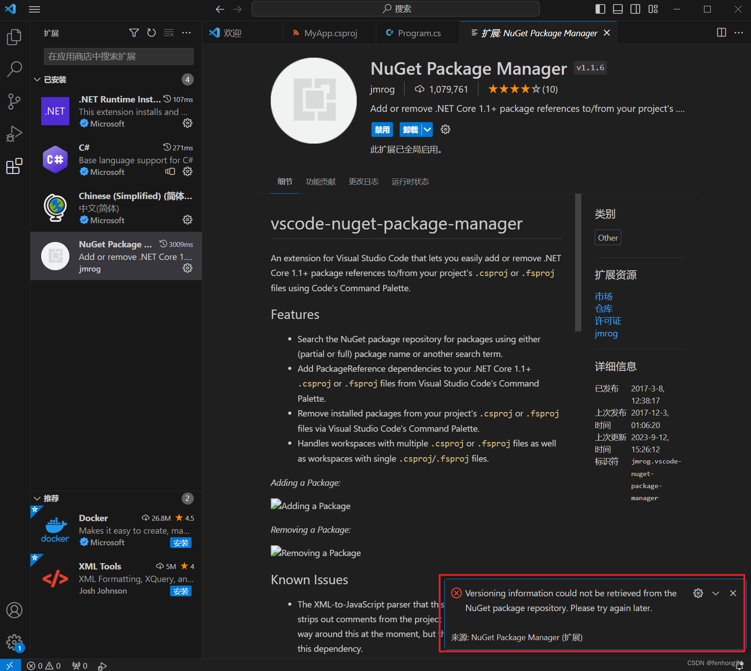Toggle the primary sidebar visibility

600,8
